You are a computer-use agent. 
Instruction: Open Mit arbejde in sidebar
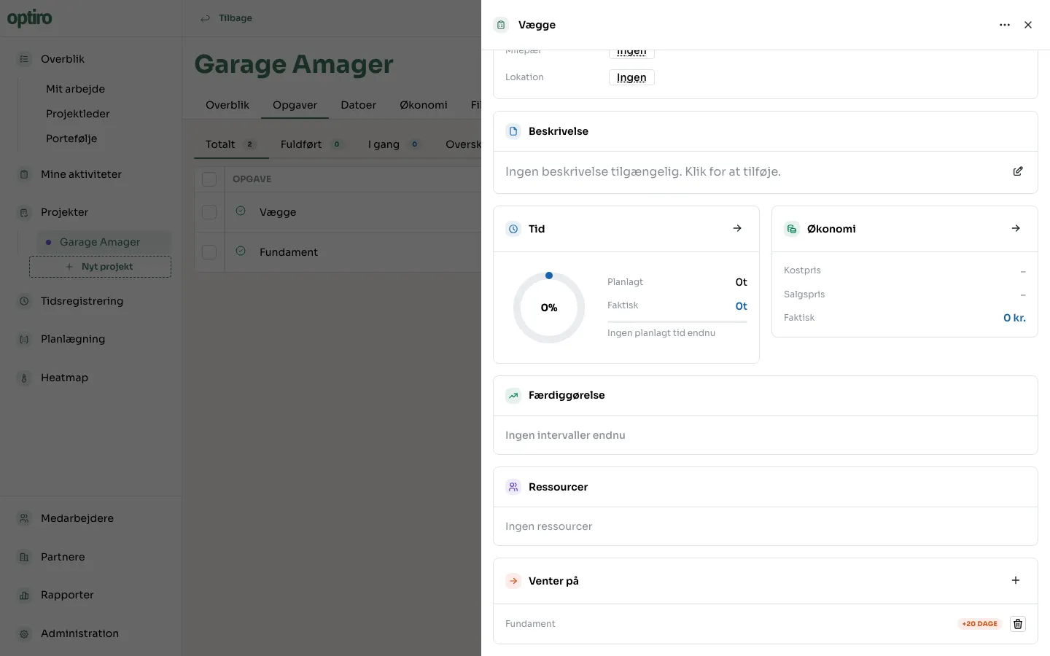[x=75, y=89]
